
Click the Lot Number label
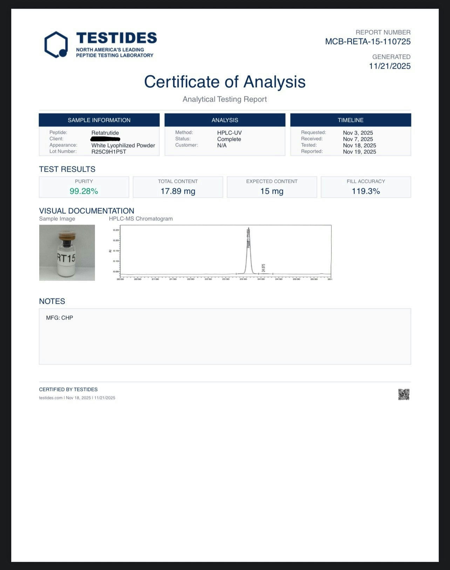[63, 151]
